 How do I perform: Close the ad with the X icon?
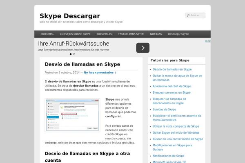pos(209,41)
